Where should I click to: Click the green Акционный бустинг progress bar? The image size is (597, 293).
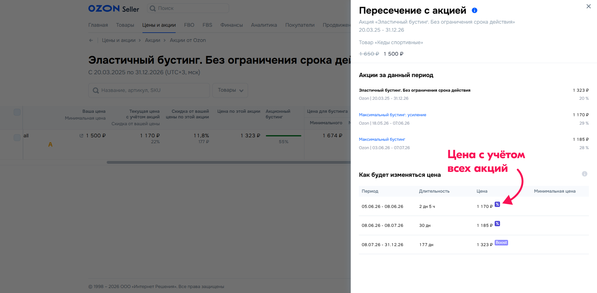click(x=283, y=136)
